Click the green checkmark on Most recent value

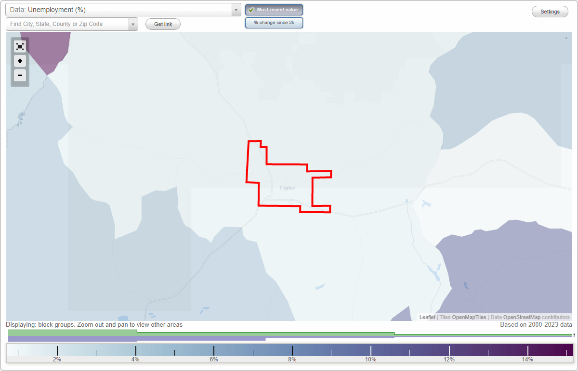[251, 10]
